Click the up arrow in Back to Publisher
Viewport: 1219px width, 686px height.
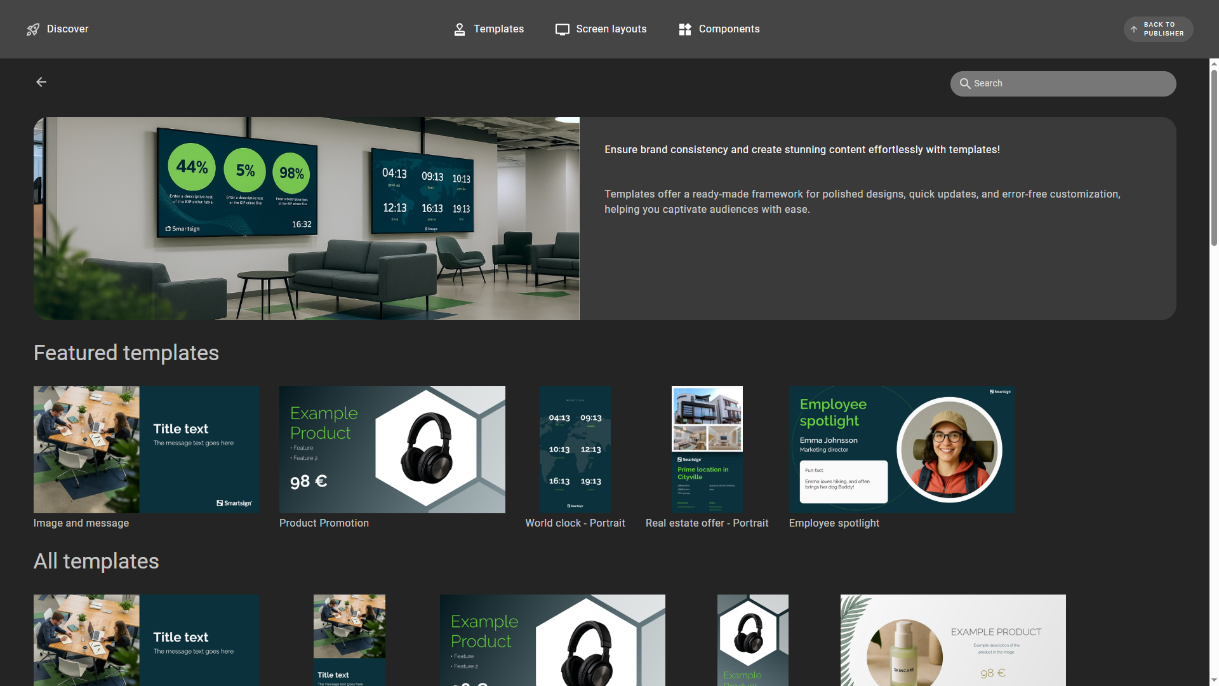tap(1134, 29)
